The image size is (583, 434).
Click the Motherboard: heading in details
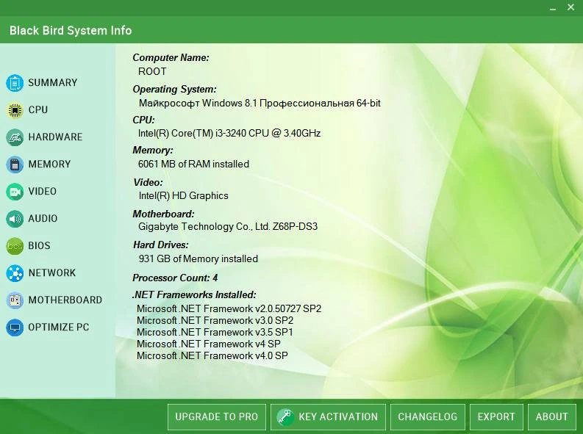point(163,214)
